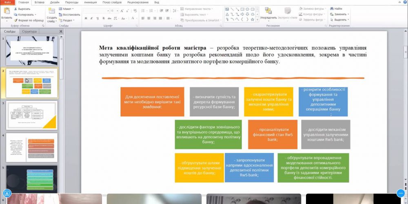This screenshot has width=408, height=204.
Task: Click the Восстановить reset button
Action: click(x=69, y=14)
